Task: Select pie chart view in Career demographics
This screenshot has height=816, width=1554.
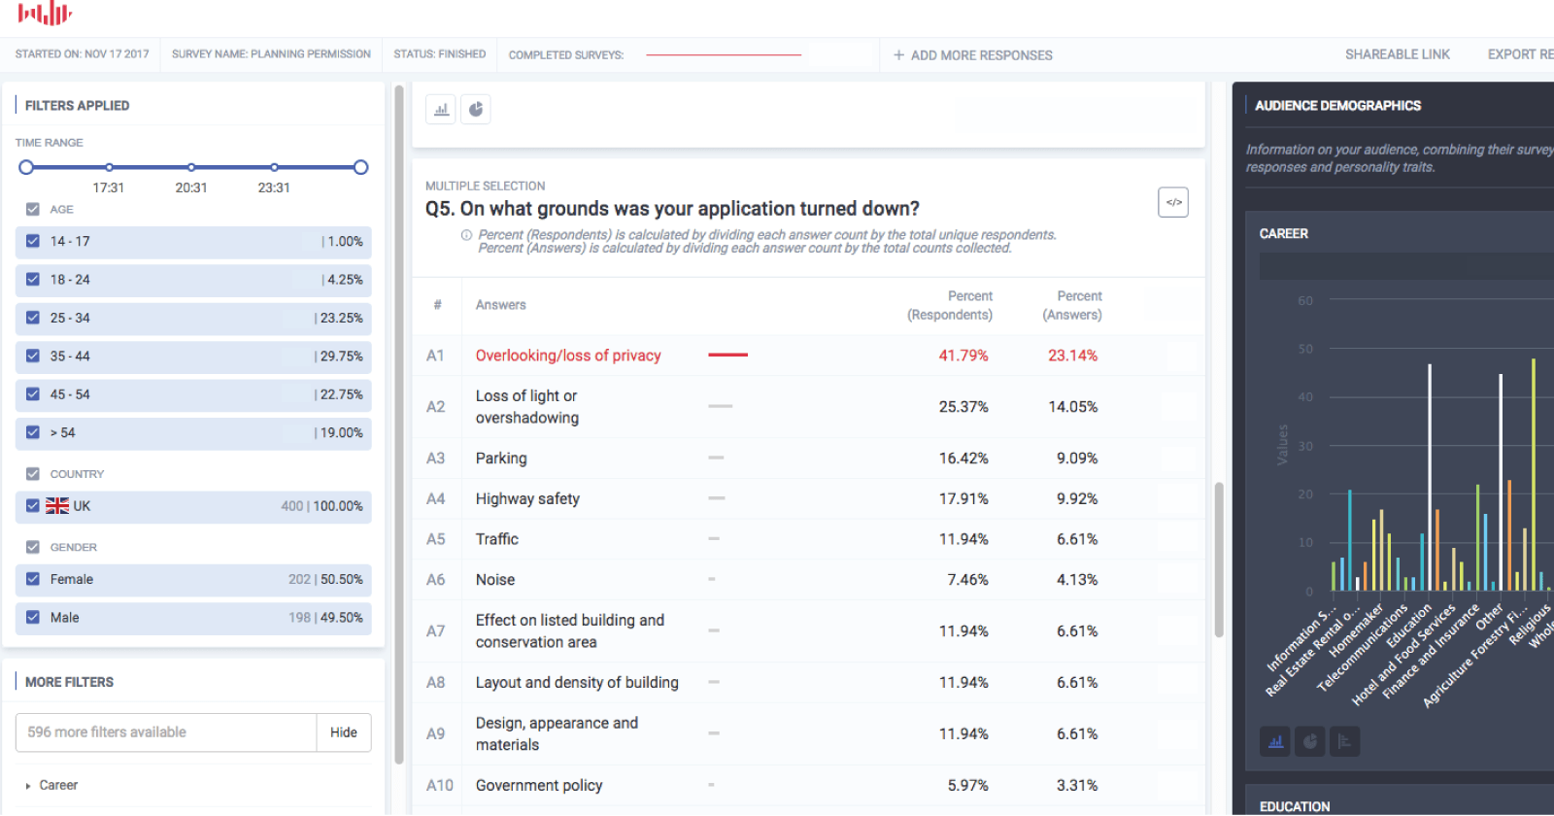Action: pos(1309,741)
